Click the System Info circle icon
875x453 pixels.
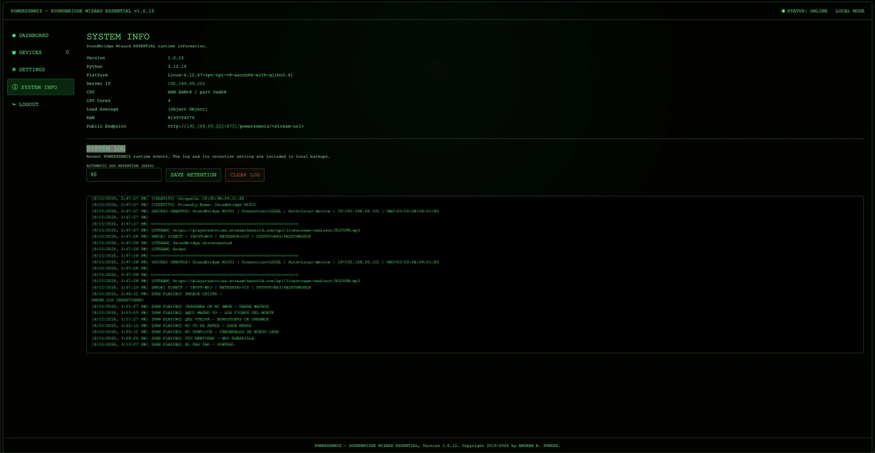15,87
